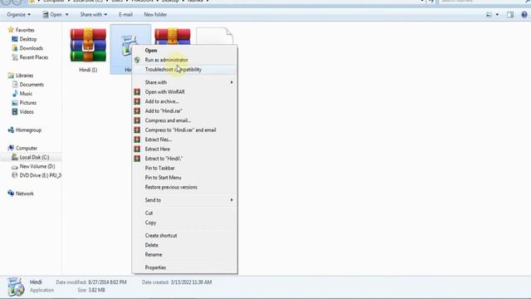Screen dimensions: 531x299
Task: Choose Extract files...
Action: click(x=158, y=140)
